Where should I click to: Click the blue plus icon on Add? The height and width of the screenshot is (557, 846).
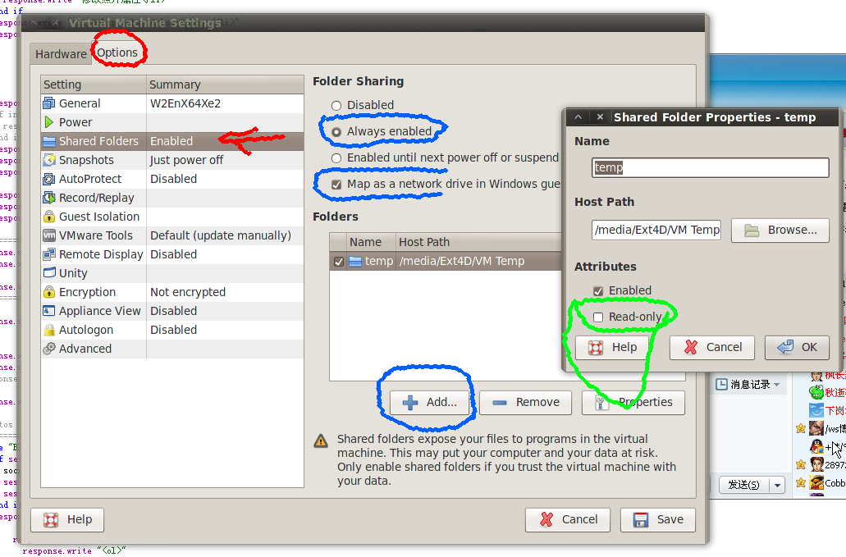(x=410, y=402)
